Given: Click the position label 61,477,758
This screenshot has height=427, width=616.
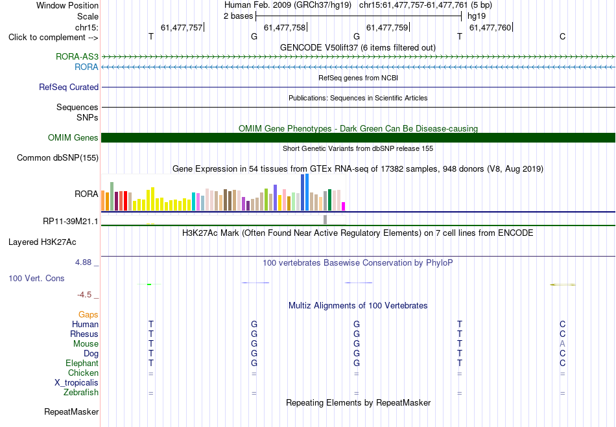Looking at the screenshot, I should [285, 27].
